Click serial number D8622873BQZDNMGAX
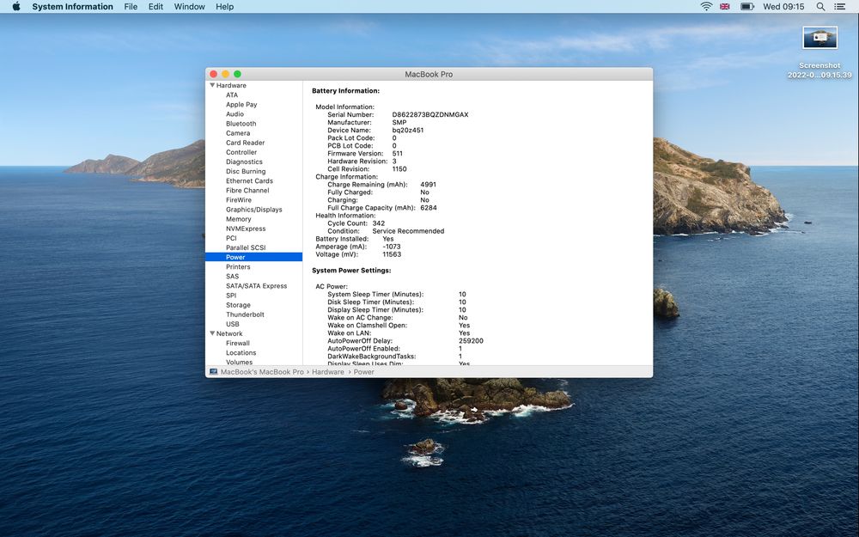This screenshot has height=537, width=859. click(430, 114)
